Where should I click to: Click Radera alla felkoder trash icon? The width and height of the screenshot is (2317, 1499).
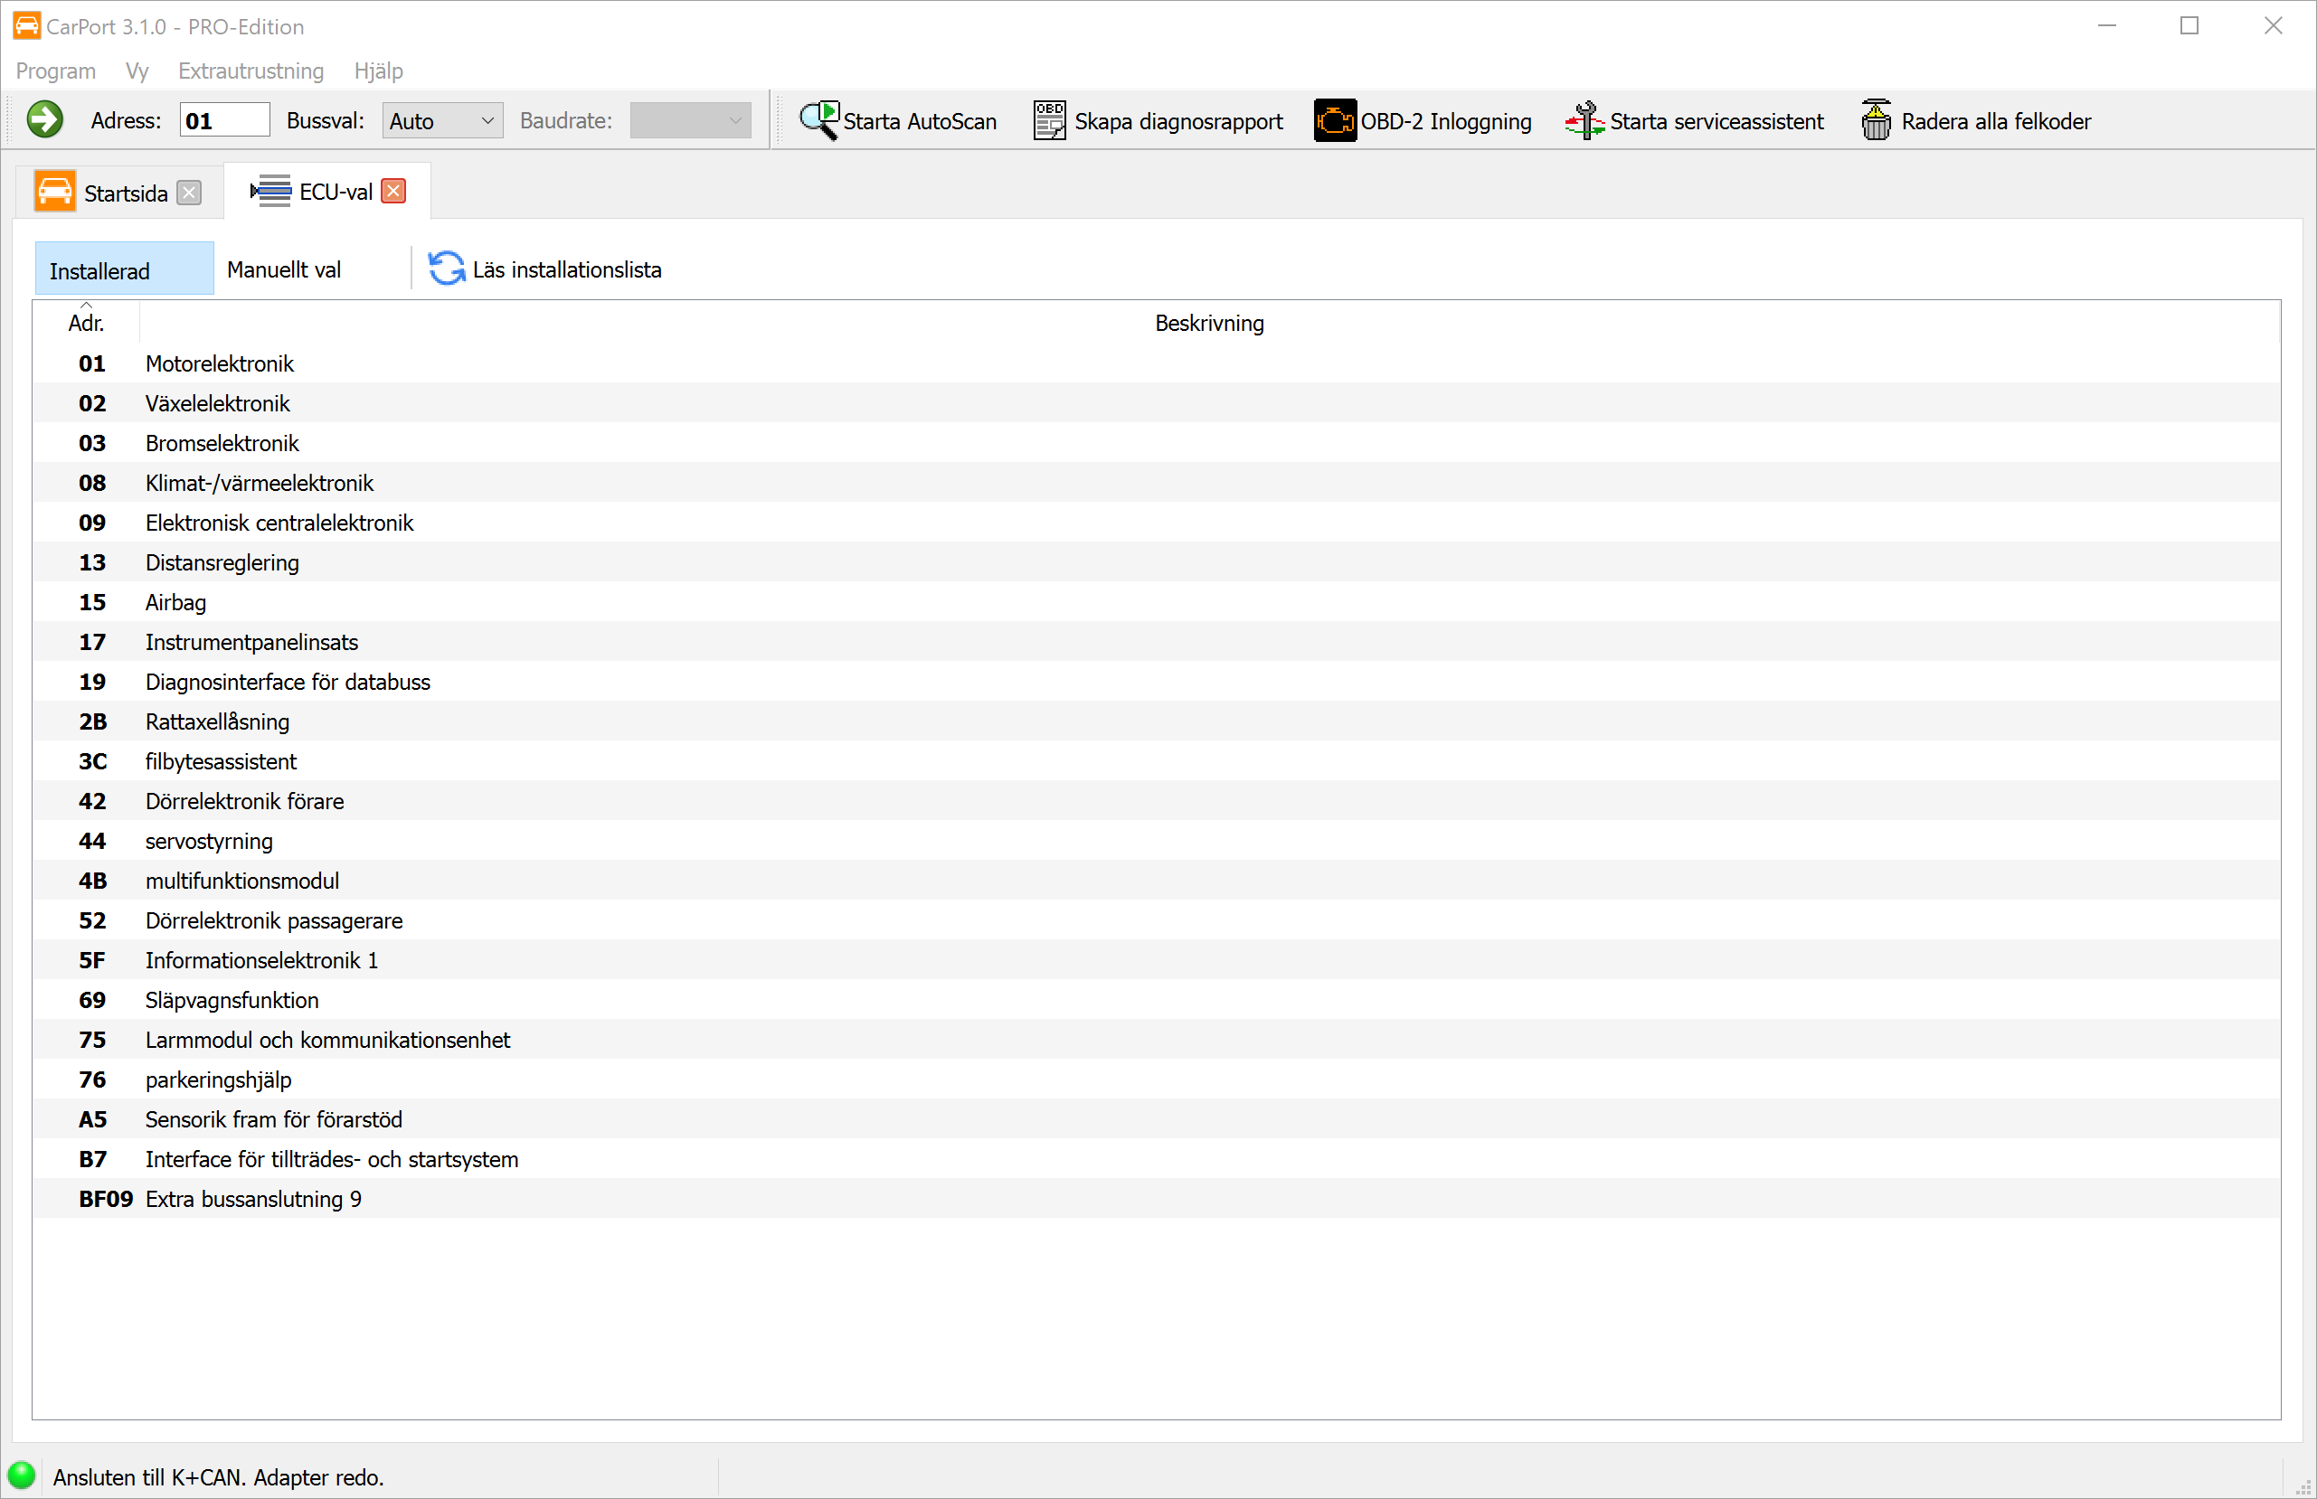click(1875, 121)
